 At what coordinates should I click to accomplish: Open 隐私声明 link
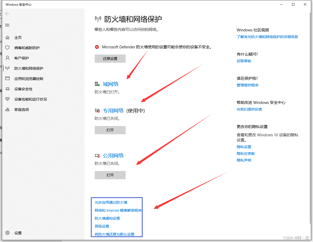pos(244,160)
